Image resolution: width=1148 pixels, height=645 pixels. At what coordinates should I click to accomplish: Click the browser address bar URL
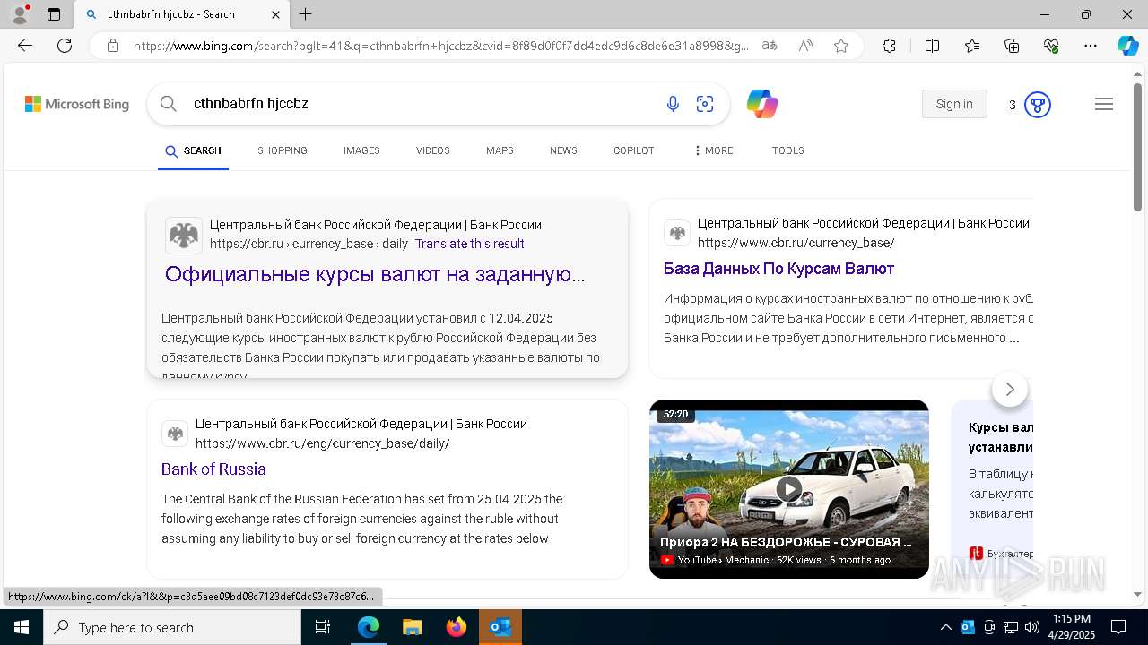click(x=441, y=46)
